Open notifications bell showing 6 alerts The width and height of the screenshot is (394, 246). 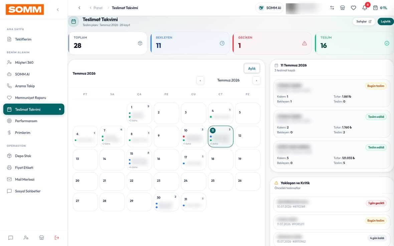click(365, 8)
